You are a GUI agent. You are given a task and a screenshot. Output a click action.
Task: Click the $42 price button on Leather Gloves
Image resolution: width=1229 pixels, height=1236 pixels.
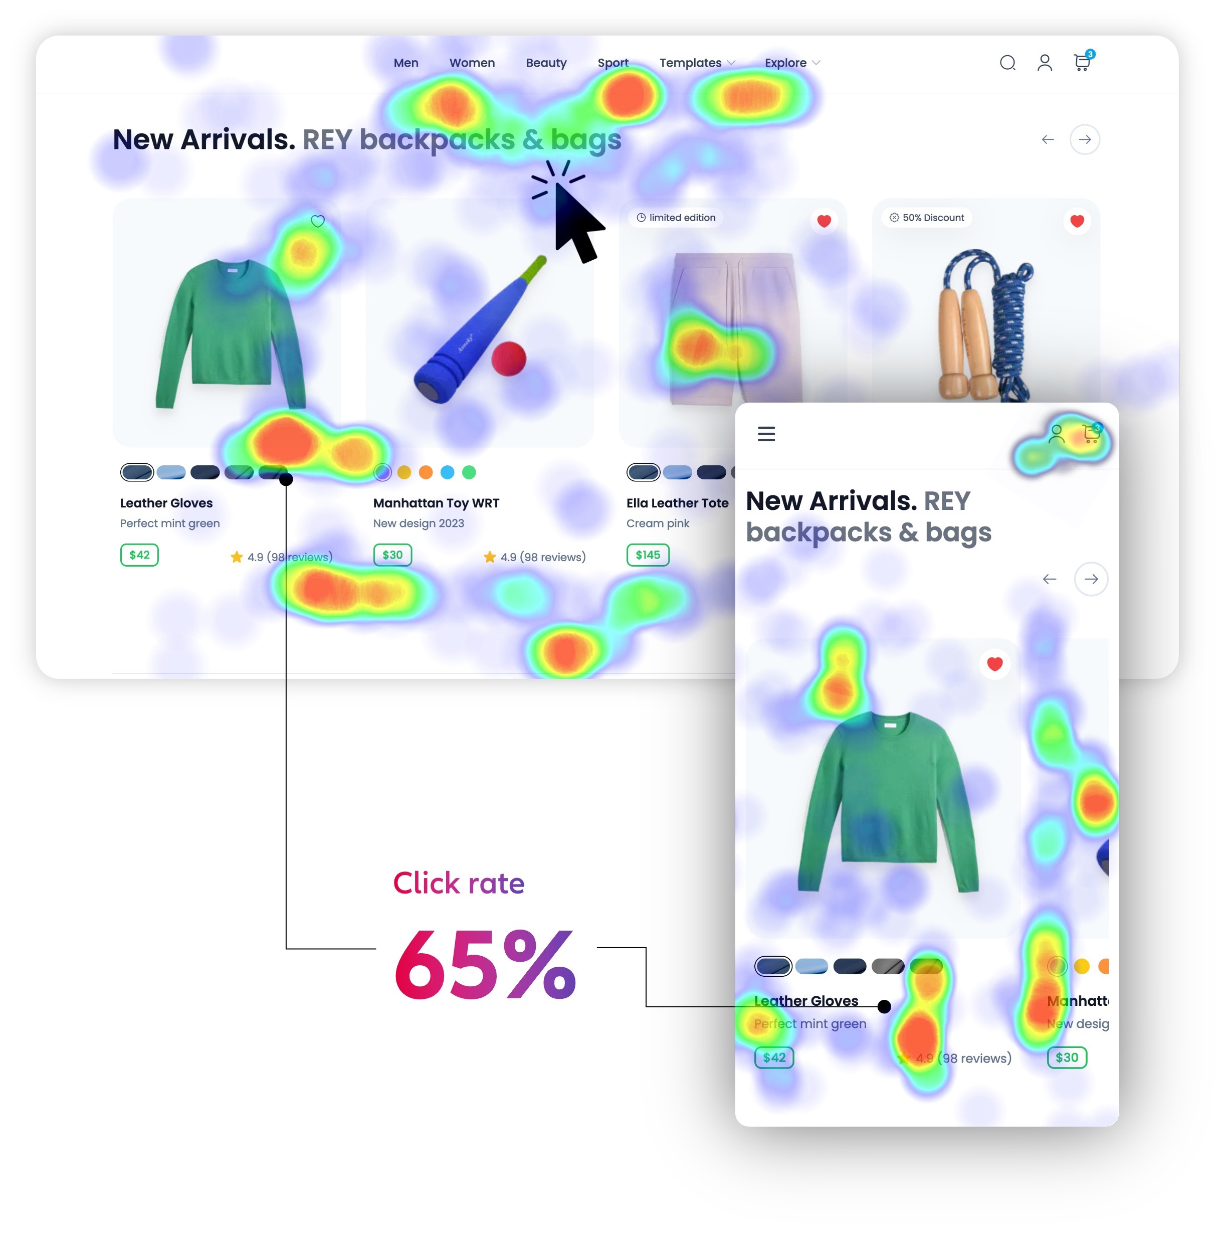click(x=139, y=555)
